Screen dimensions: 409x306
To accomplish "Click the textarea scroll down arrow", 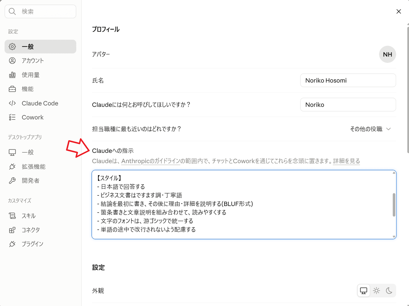I will click(x=394, y=237).
